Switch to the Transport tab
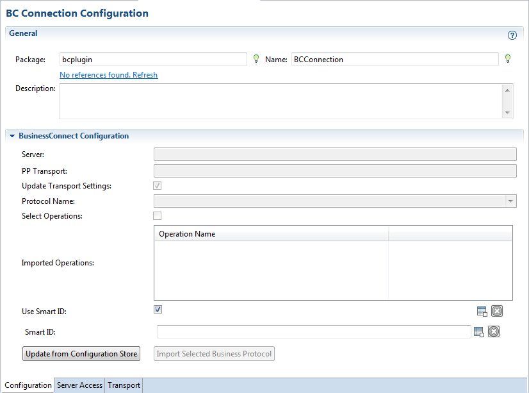The width and height of the screenshot is (529, 393). click(x=124, y=385)
